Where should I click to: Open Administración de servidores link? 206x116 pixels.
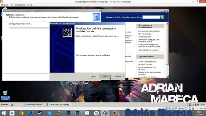click(x=149, y=50)
